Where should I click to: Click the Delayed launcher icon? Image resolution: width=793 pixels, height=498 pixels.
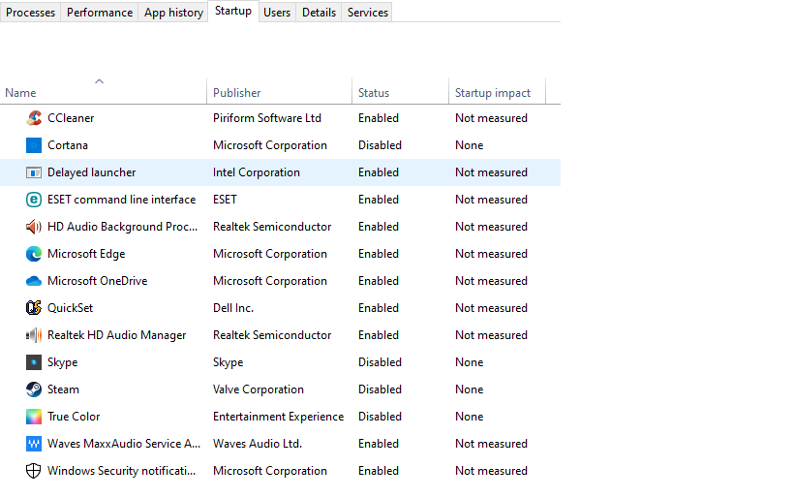coord(34,172)
